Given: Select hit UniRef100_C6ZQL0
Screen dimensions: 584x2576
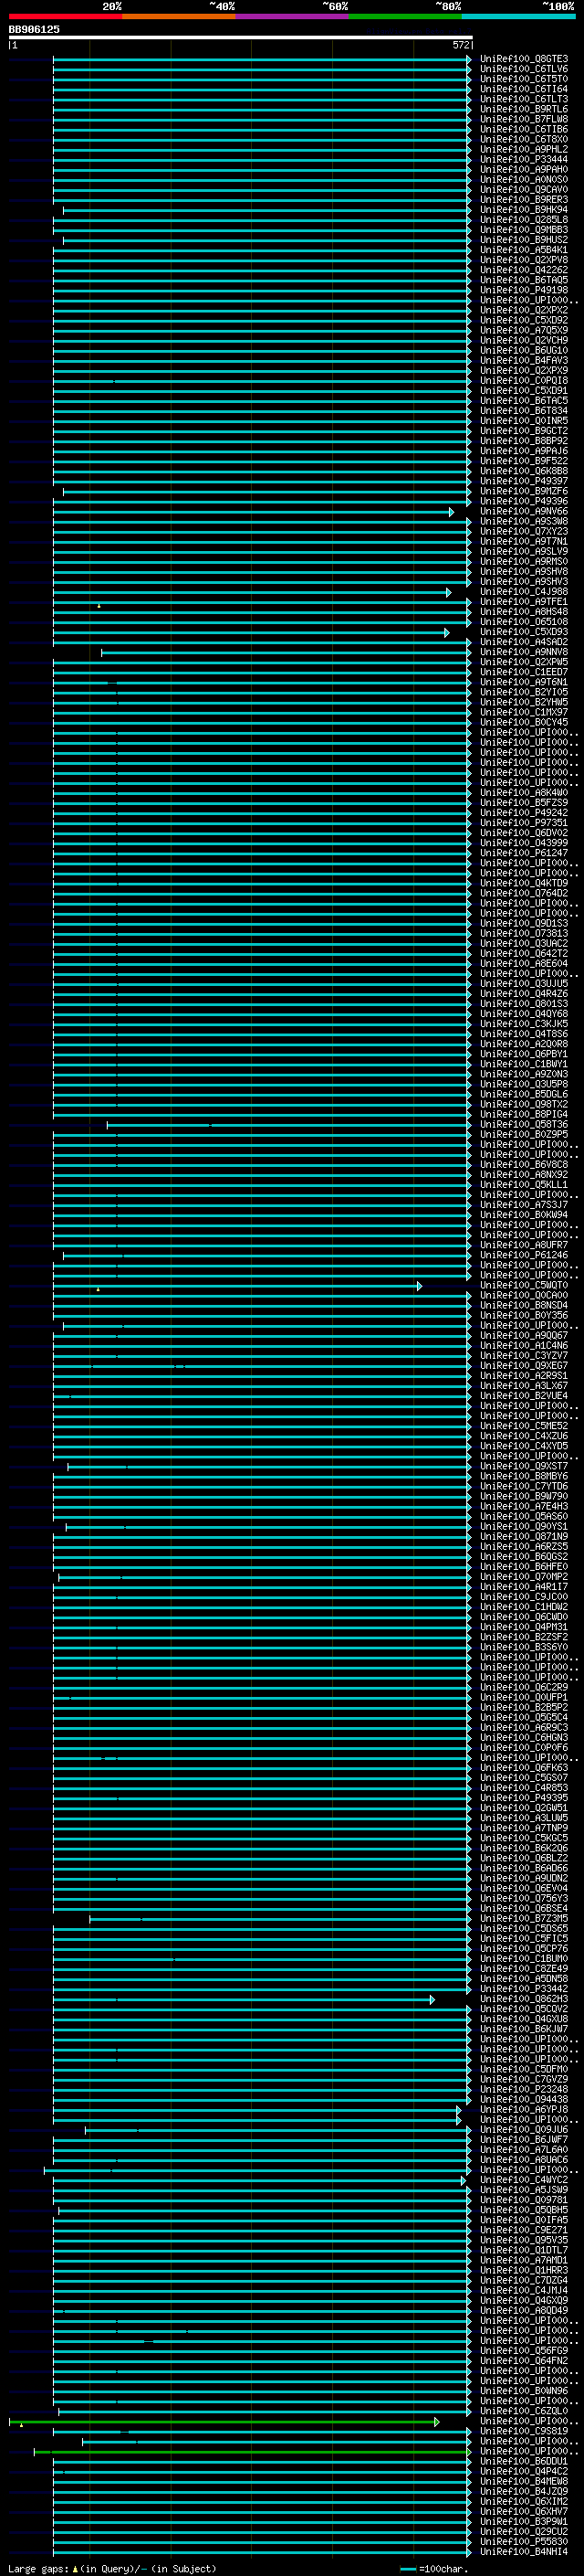Looking at the screenshot, I should click(524, 2412).
